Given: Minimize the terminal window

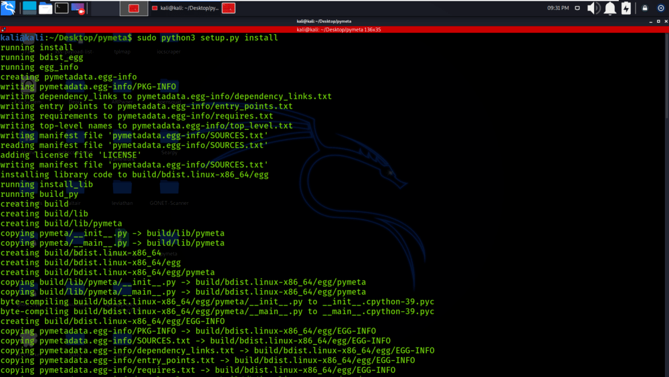Looking at the screenshot, I should tap(651, 21).
